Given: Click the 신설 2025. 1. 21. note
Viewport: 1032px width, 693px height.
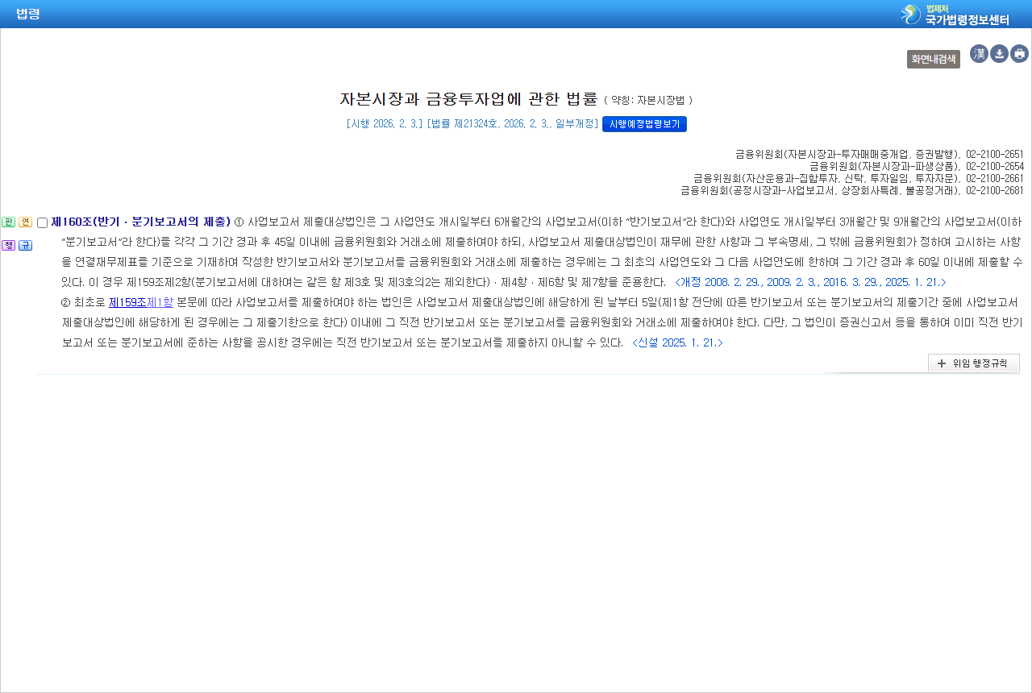Looking at the screenshot, I should click(677, 342).
